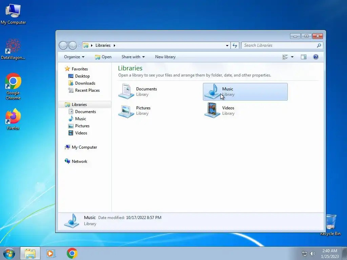
Task: Click the Open toolbar button
Action: [x=103, y=57]
